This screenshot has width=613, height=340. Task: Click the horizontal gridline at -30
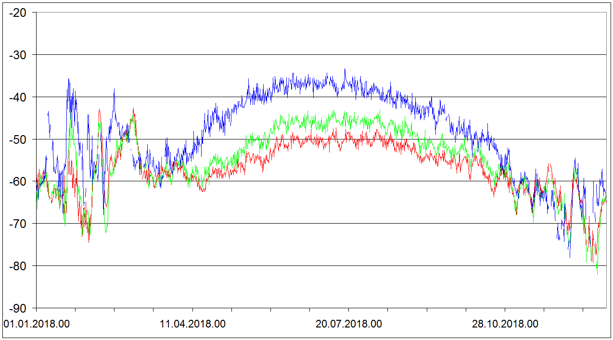click(318, 54)
